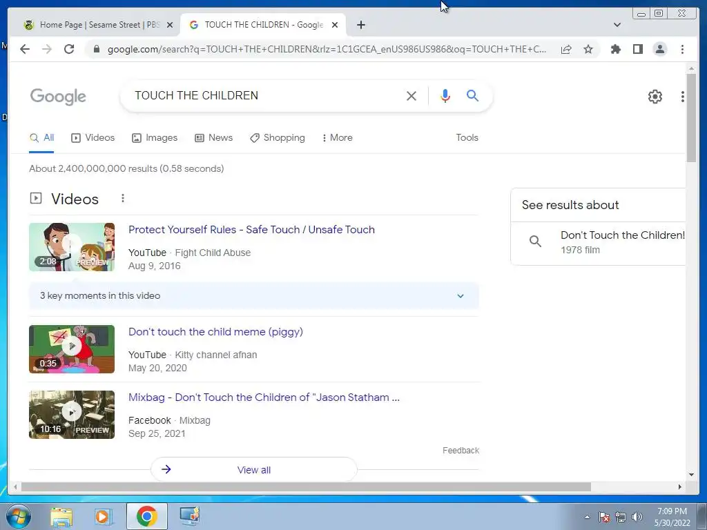The height and width of the screenshot is (530, 707).
Task: Open Google apps dots beside gear
Action: [682, 97]
